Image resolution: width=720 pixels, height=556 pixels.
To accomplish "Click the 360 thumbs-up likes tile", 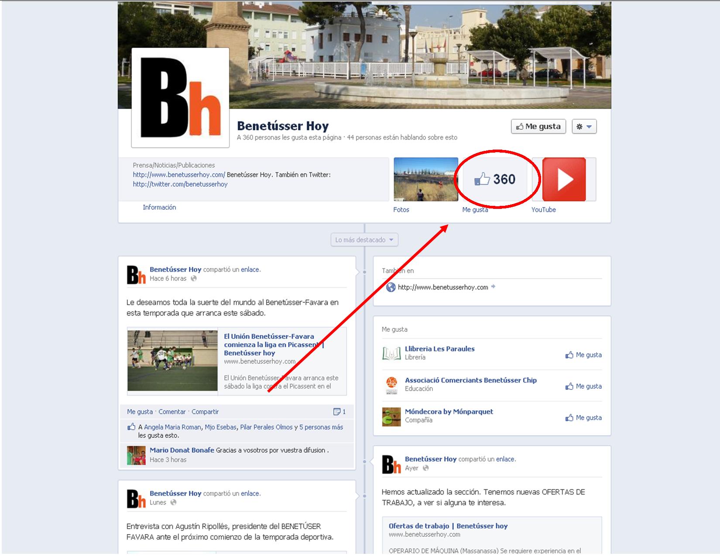I will pyautogui.click(x=495, y=180).
